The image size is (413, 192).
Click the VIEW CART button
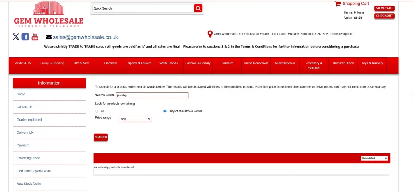[x=384, y=8]
